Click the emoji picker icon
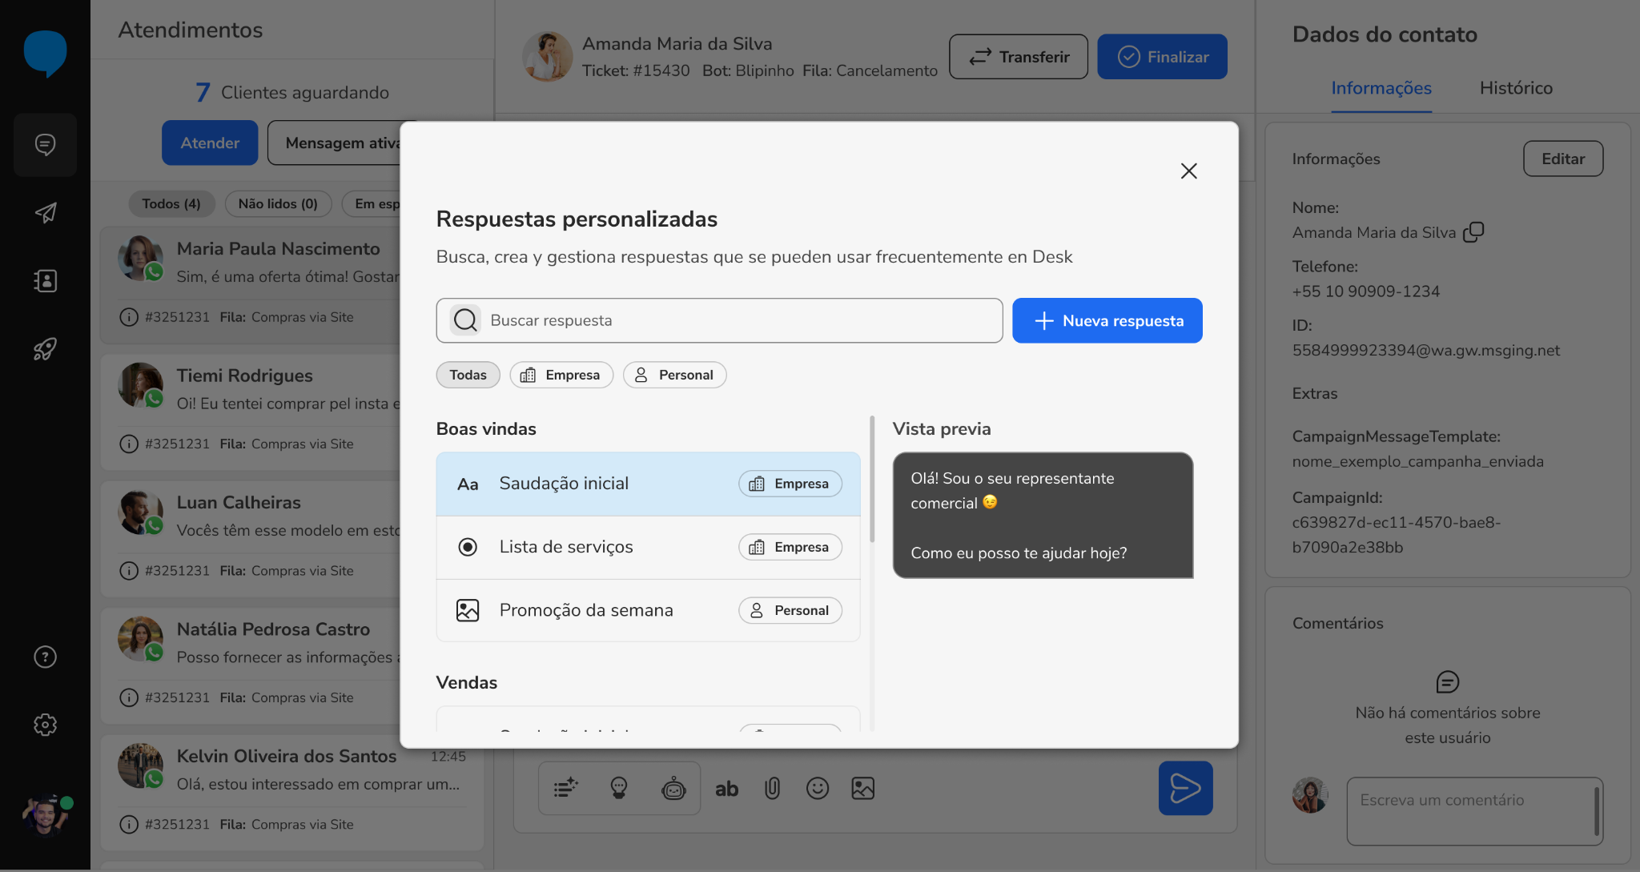The height and width of the screenshot is (872, 1640). tap(817, 789)
